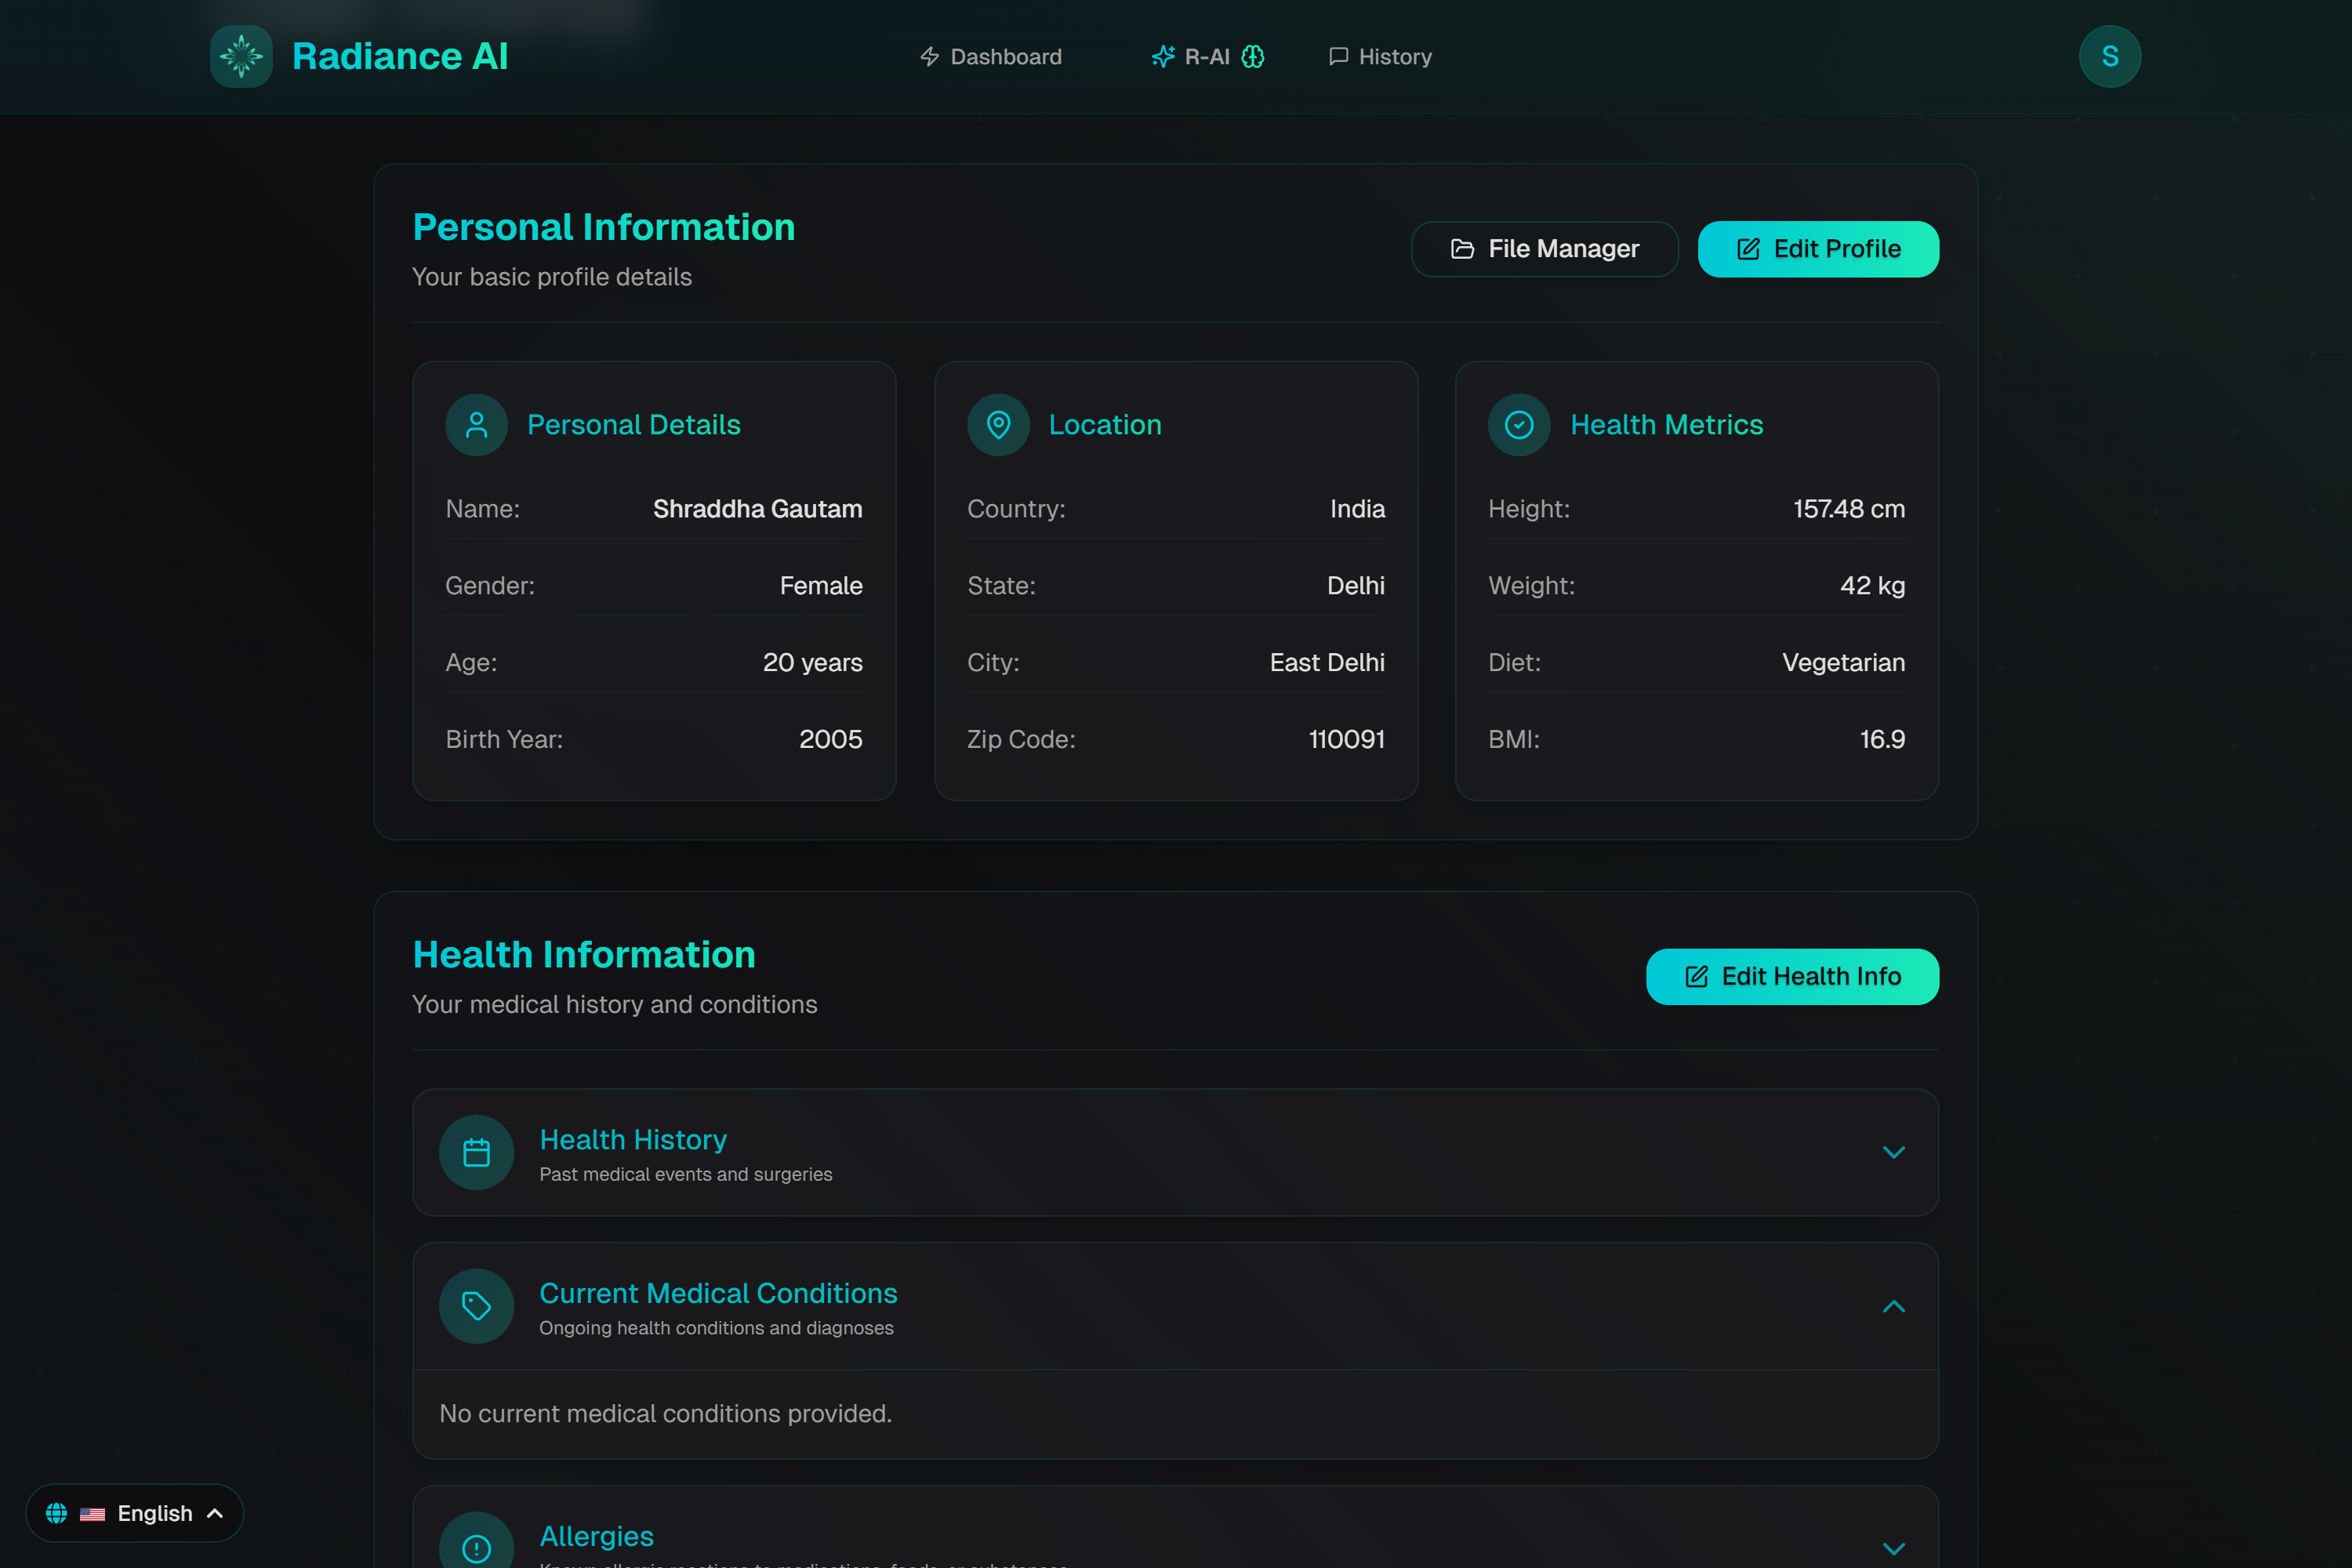Expand the Health History section chevron
Image resolution: width=2352 pixels, height=1568 pixels.
1893,1152
